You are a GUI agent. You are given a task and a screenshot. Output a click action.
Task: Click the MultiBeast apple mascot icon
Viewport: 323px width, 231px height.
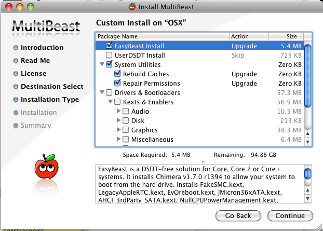click(x=47, y=166)
